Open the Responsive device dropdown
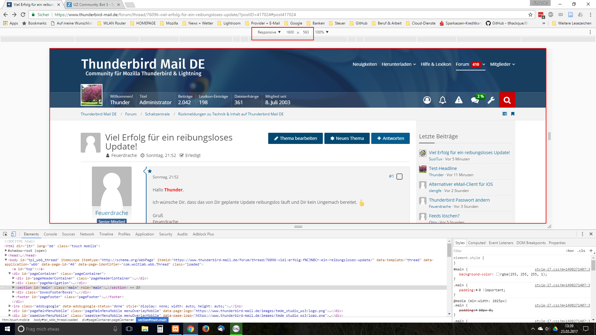596x335 pixels. click(269, 32)
